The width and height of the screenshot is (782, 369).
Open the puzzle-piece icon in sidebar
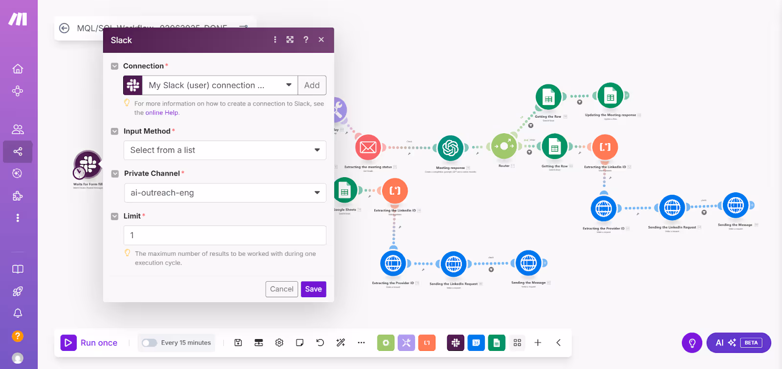point(18,196)
